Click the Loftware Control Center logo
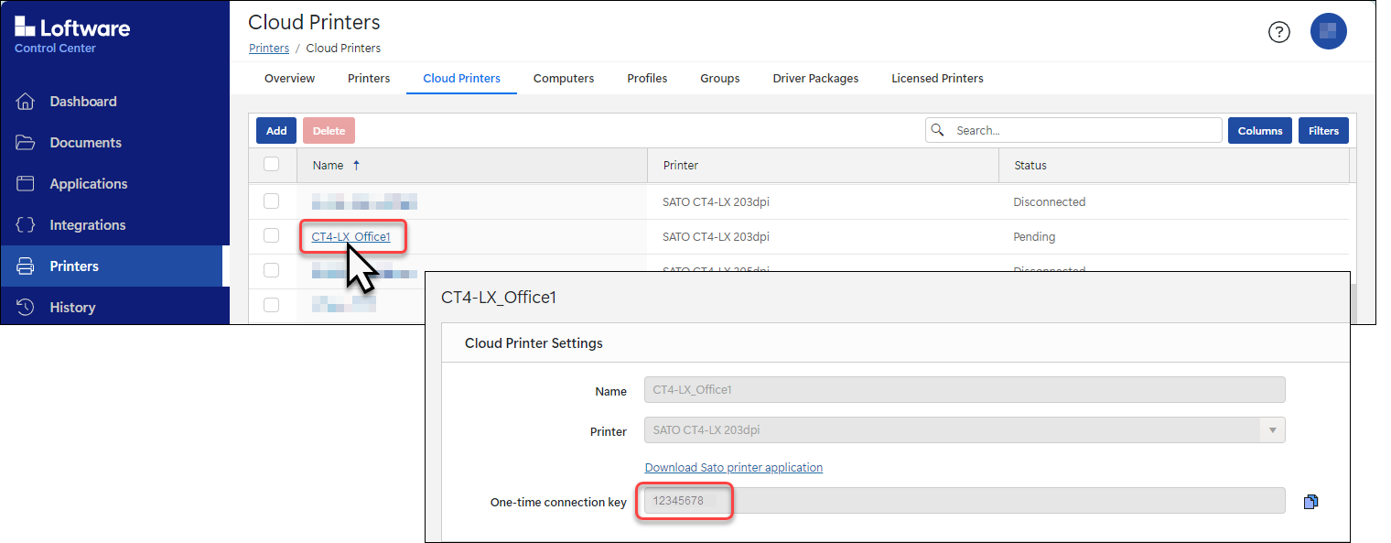The image size is (1391, 543). [72, 34]
